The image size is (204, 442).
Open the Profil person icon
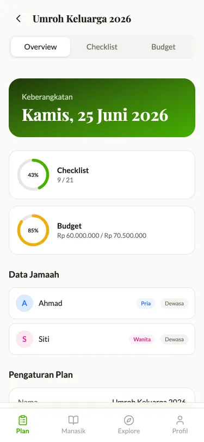[x=180, y=420]
